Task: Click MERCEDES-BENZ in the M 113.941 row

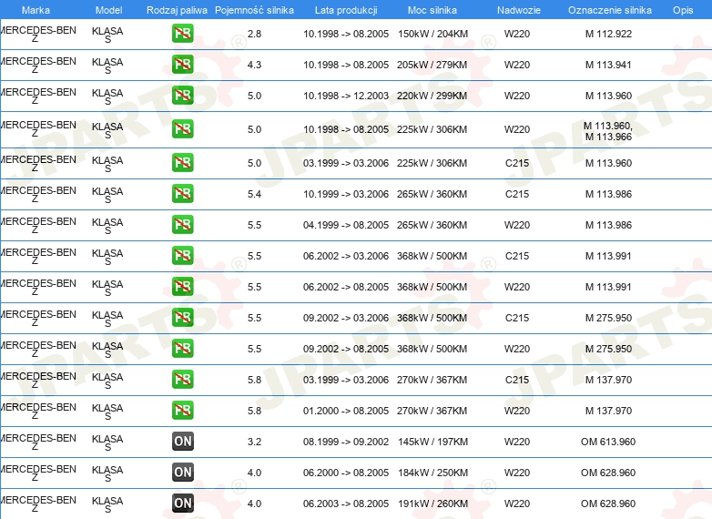Action: (x=37, y=65)
